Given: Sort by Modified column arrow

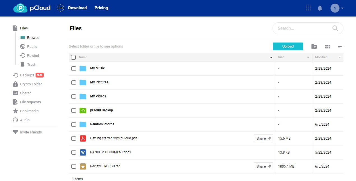Looking at the screenshot, I should 339,58.
